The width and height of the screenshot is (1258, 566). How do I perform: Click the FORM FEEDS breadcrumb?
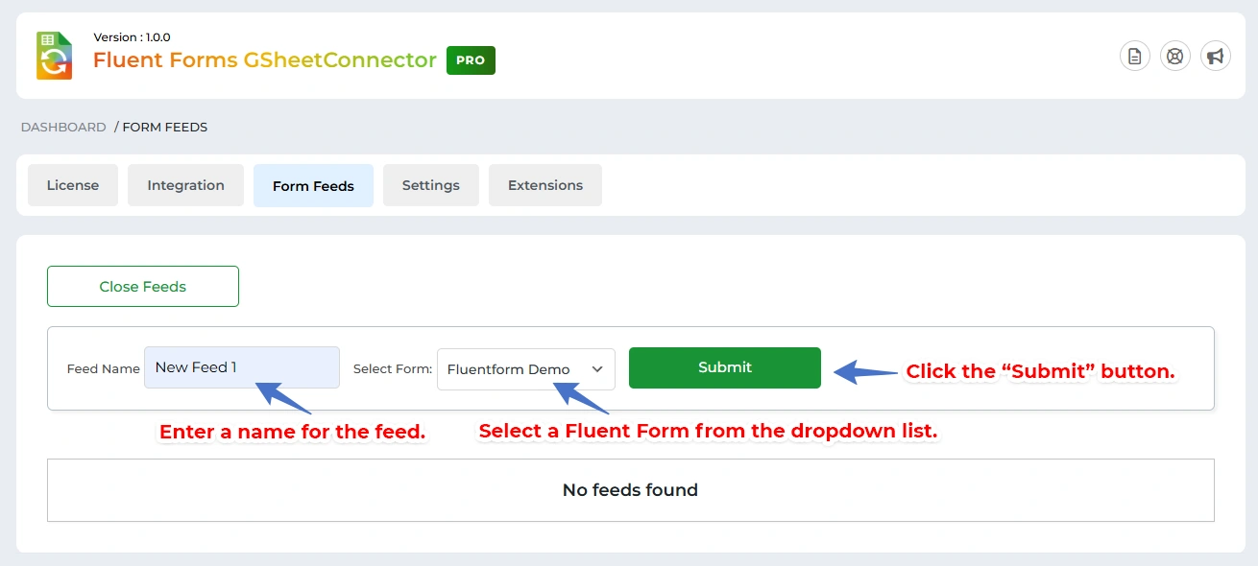(x=165, y=127)
